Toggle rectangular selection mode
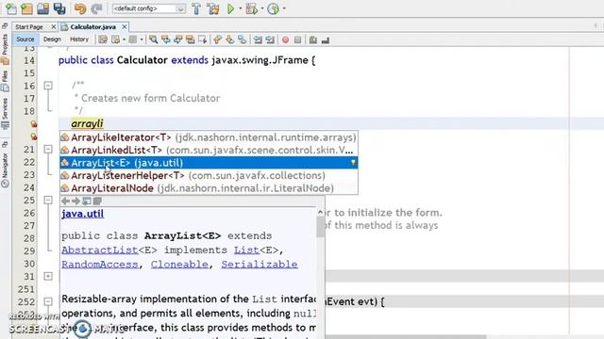The image size is (604, 339). tap(202, 40)
